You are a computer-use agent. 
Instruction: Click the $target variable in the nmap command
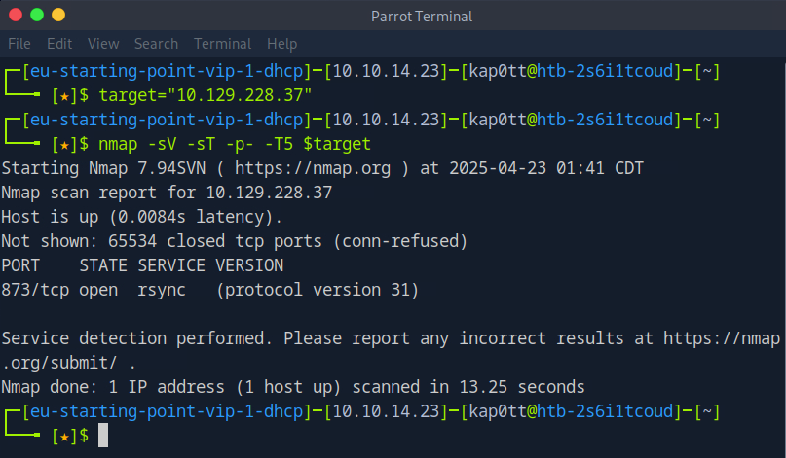336,144
